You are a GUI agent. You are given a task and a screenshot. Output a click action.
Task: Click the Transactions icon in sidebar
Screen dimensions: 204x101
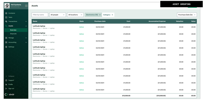[x=6, y=21]
